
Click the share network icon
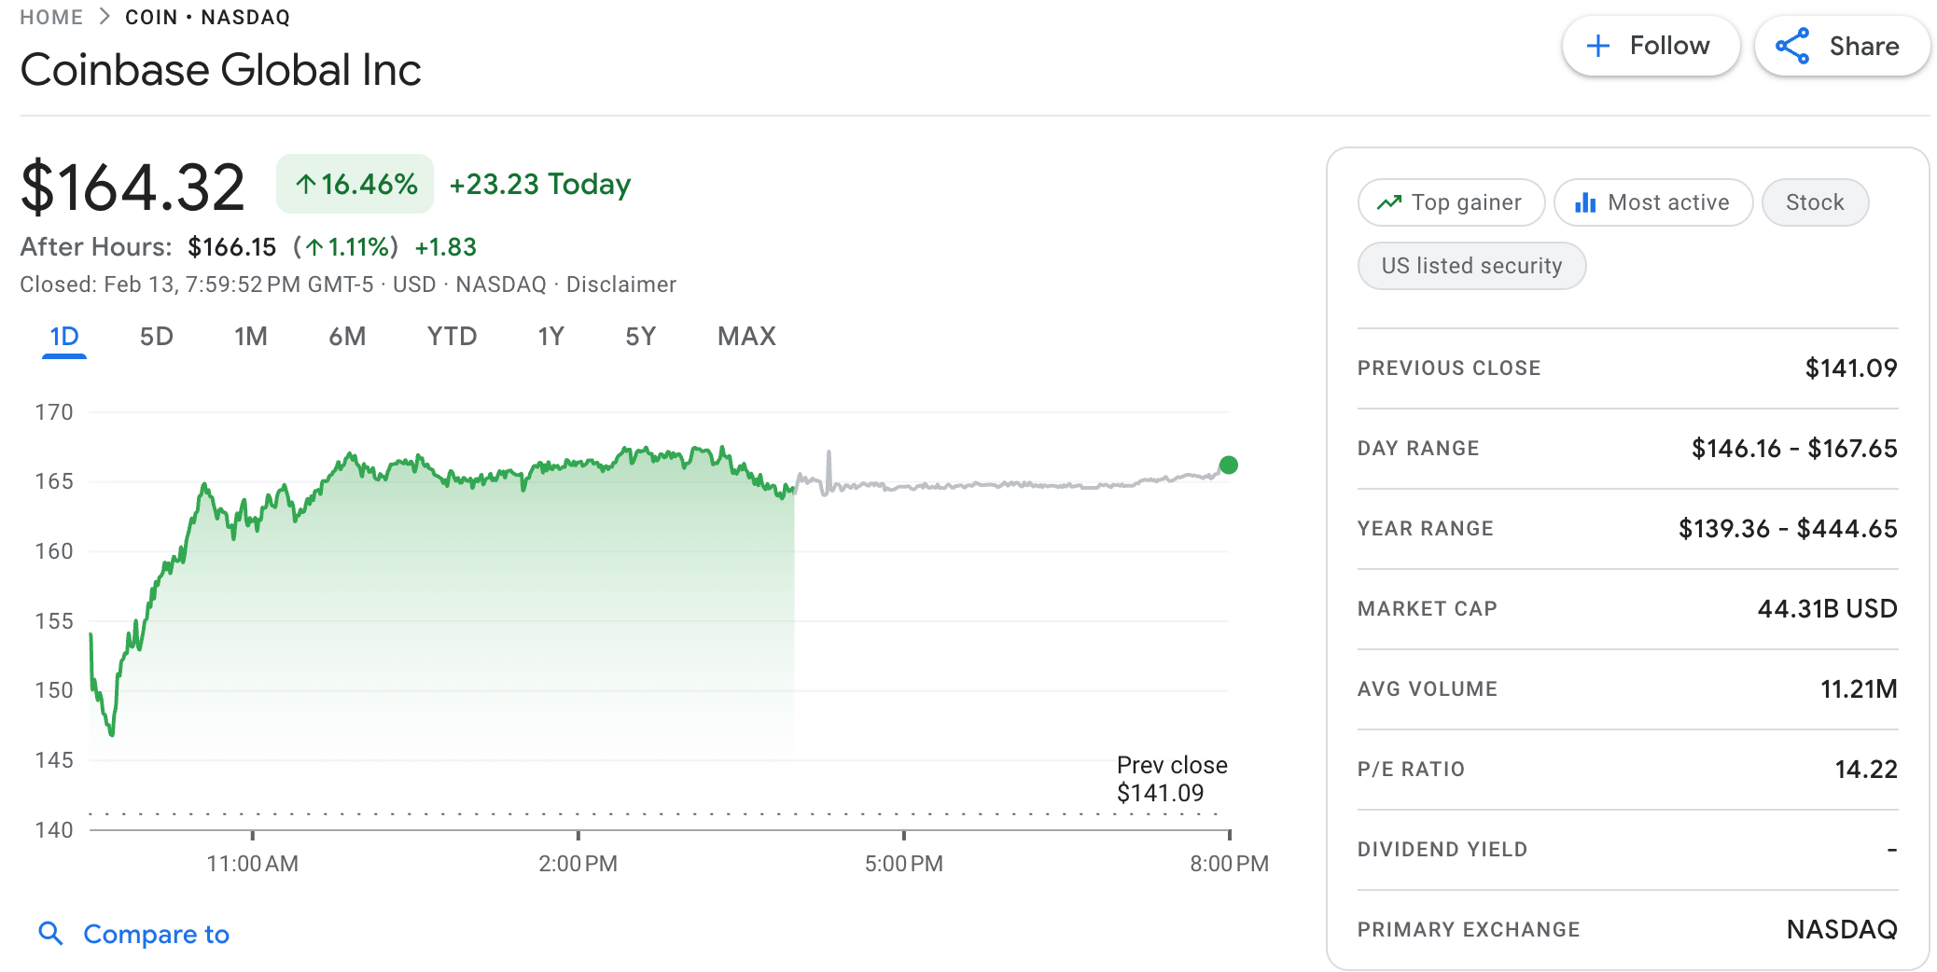coord(1791,47)
